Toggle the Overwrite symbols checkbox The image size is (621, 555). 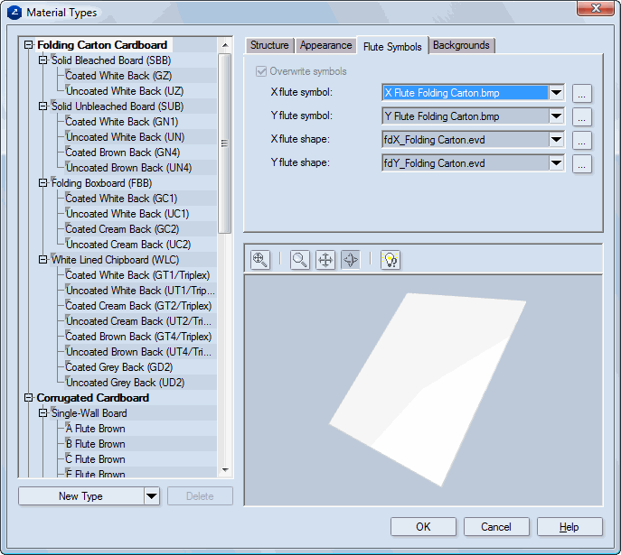(x=261, y=71)
